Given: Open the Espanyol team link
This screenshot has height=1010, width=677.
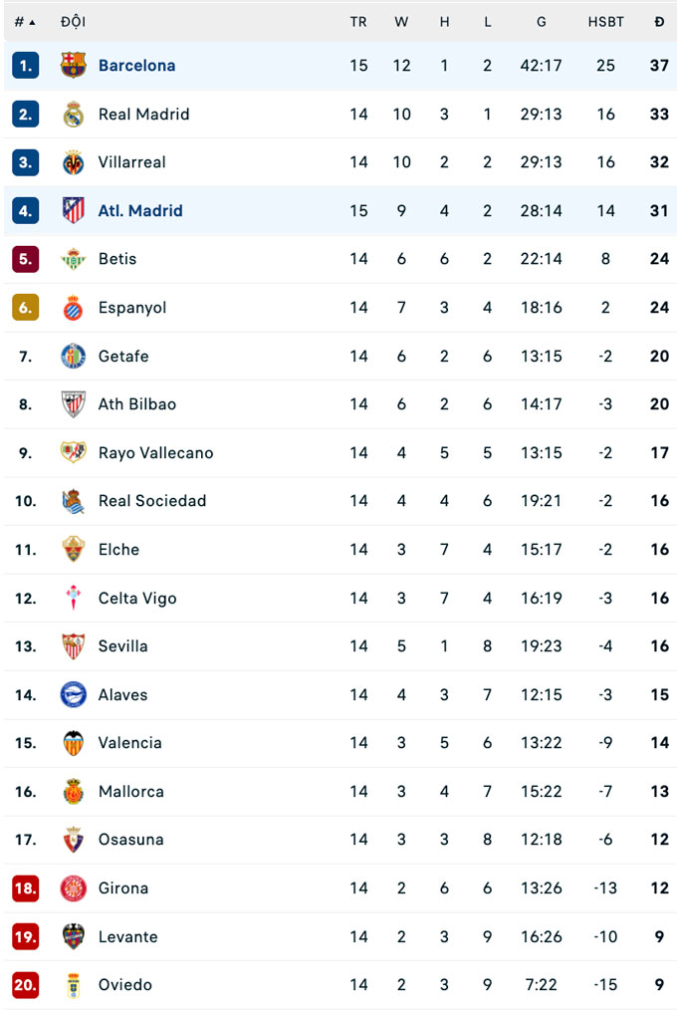Looking at the screenshot, I should [132, 308].
